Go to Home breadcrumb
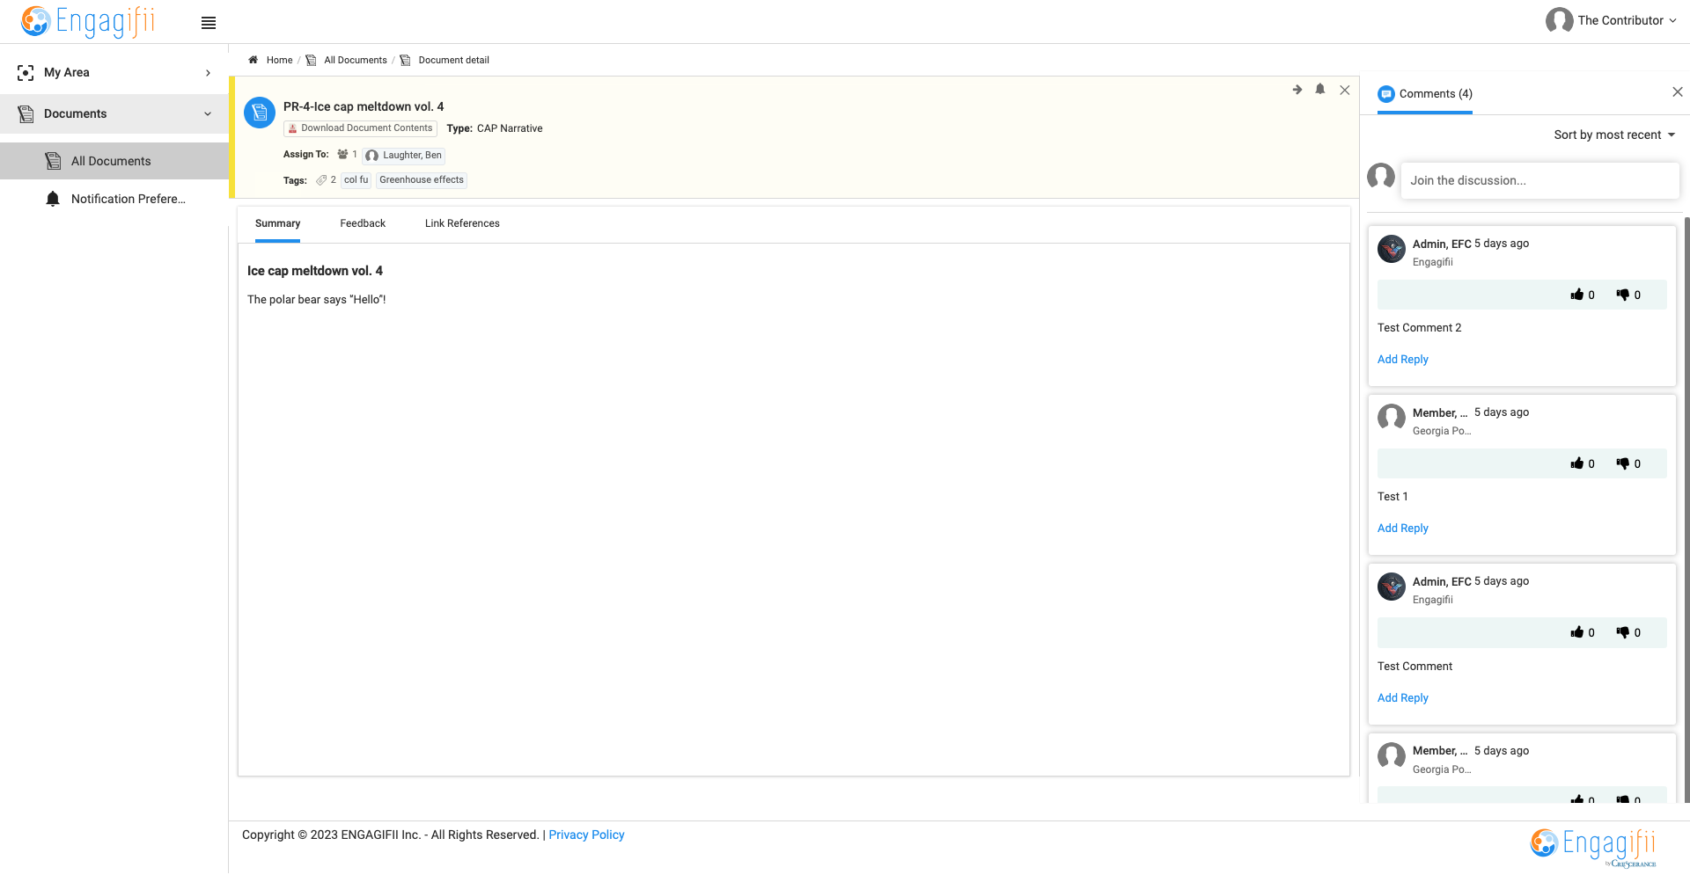The width and height of the screenshot is (1690, 875). (x=279, y=60)
